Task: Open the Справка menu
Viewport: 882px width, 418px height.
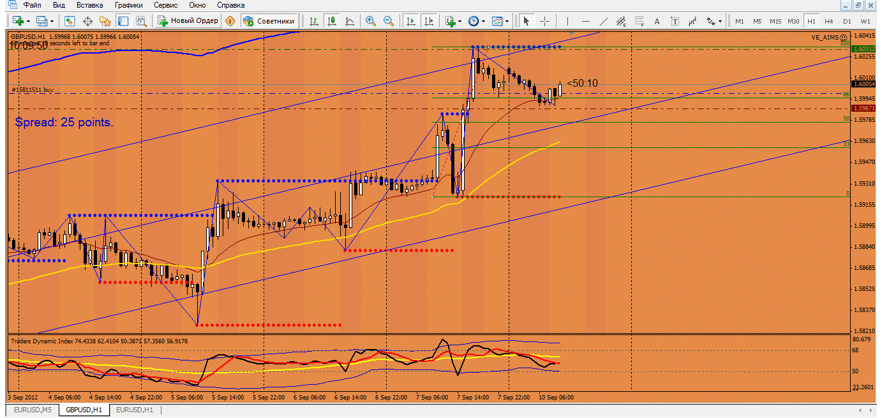Action: pos(231,5)
